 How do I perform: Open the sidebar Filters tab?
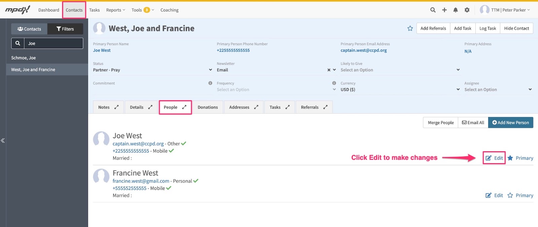pyautogui.click(x=65, y=29)
